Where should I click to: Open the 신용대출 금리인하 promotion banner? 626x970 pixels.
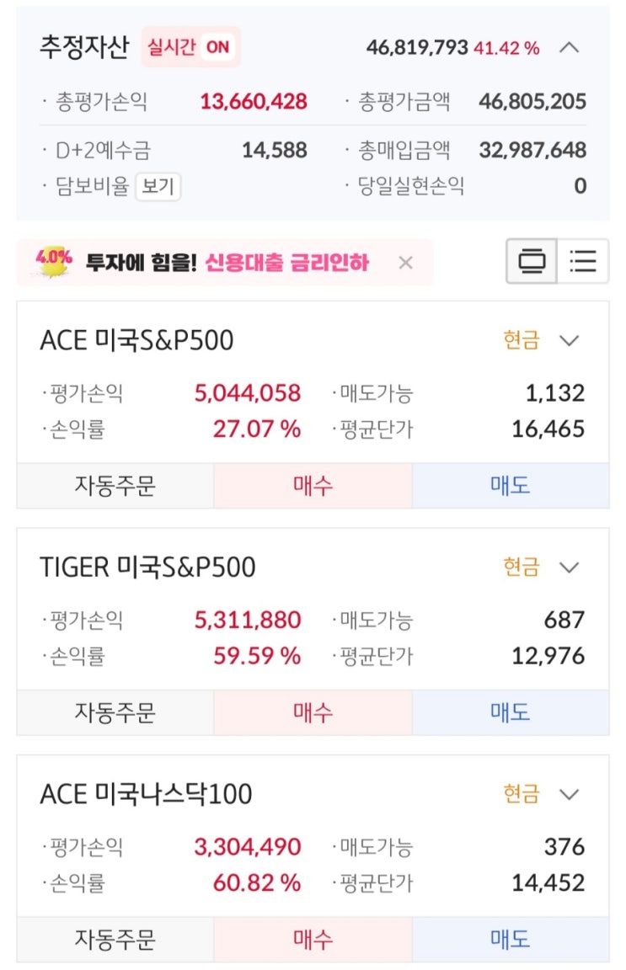click(x=227, y=263)
